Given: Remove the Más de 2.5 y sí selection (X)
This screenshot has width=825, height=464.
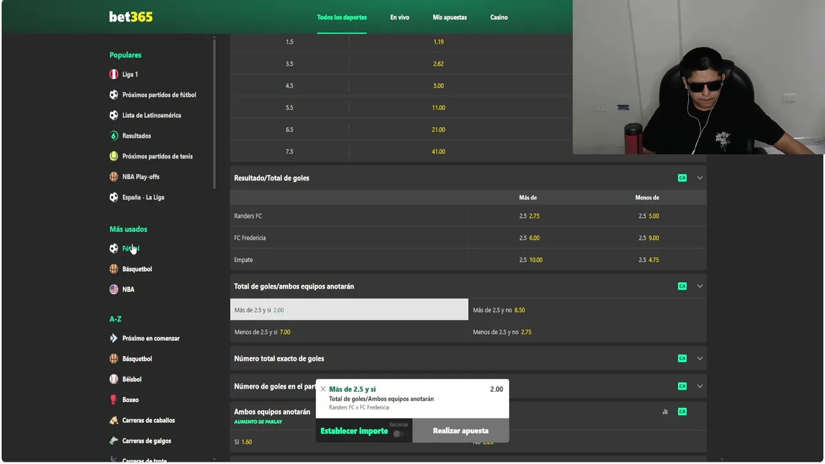Looking at the screenshot, I should tap(323, 389).
